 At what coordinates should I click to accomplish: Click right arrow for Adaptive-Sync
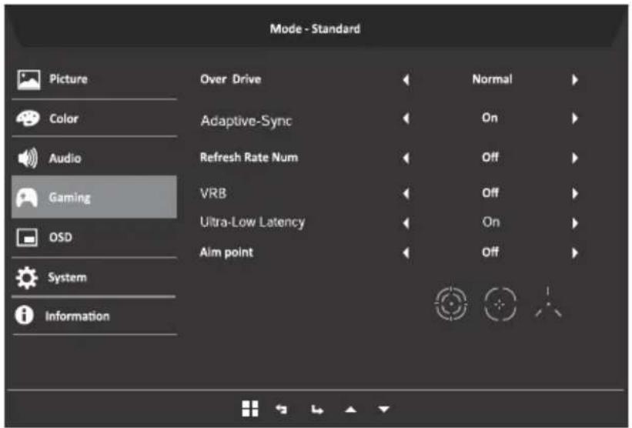coord(575,119)
